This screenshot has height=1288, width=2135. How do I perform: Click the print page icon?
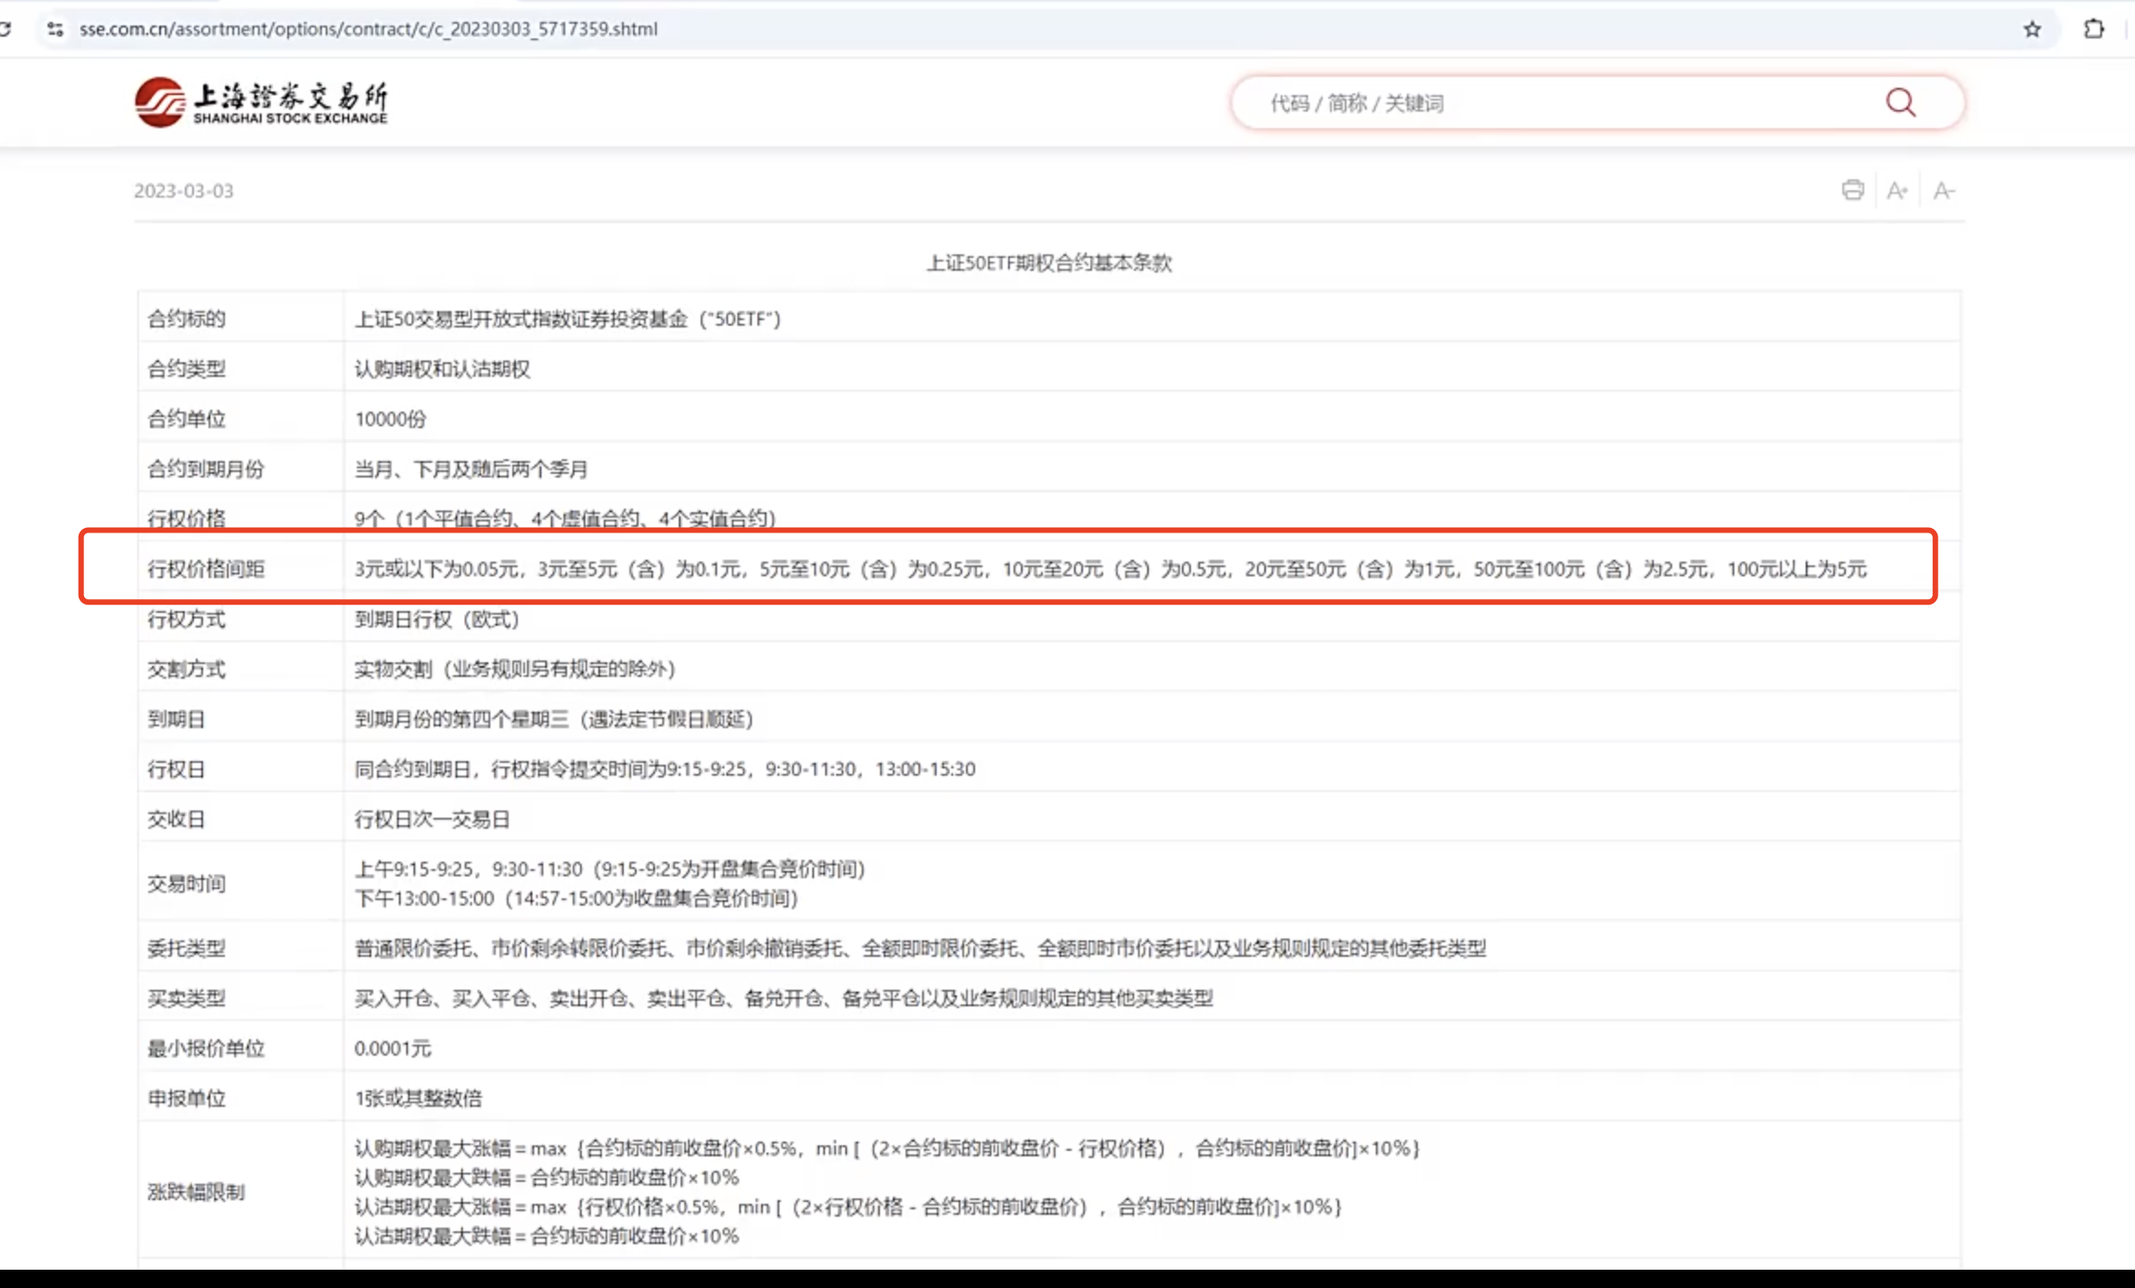click(1852, 190)
